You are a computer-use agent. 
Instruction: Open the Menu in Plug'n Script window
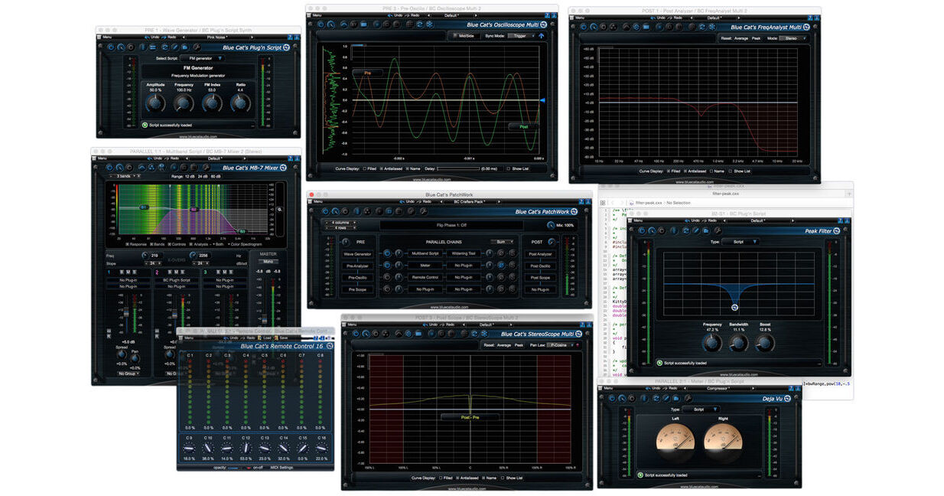tap(108, 35)
